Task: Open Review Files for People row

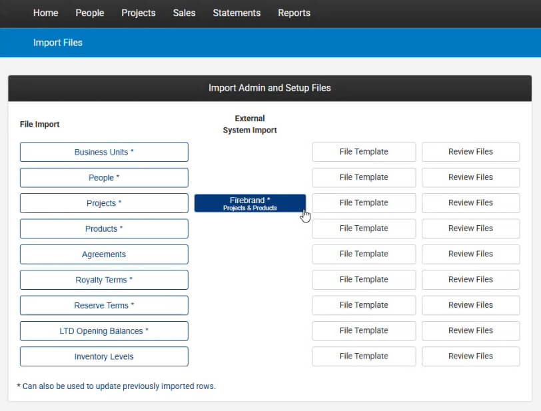Action: 470,177
